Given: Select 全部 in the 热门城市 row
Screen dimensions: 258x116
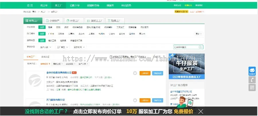Looking at the screenshot, I should click(x=42, y=34).
